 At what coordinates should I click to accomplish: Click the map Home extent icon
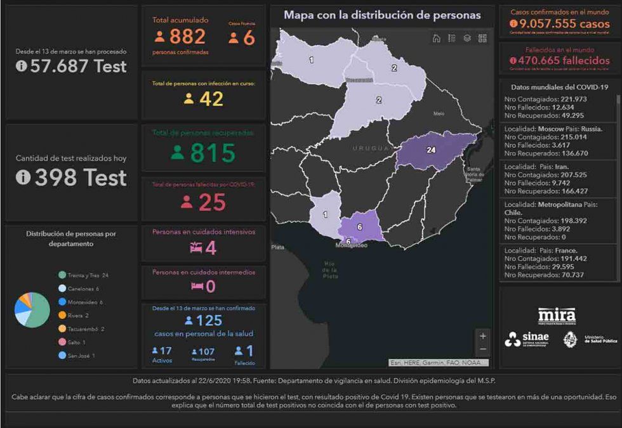click(436, 38)
